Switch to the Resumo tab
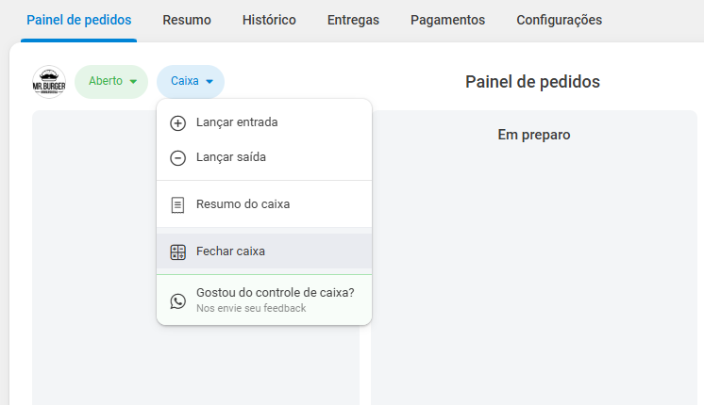Viewport: 704px width, 405px height. point(187,20)
